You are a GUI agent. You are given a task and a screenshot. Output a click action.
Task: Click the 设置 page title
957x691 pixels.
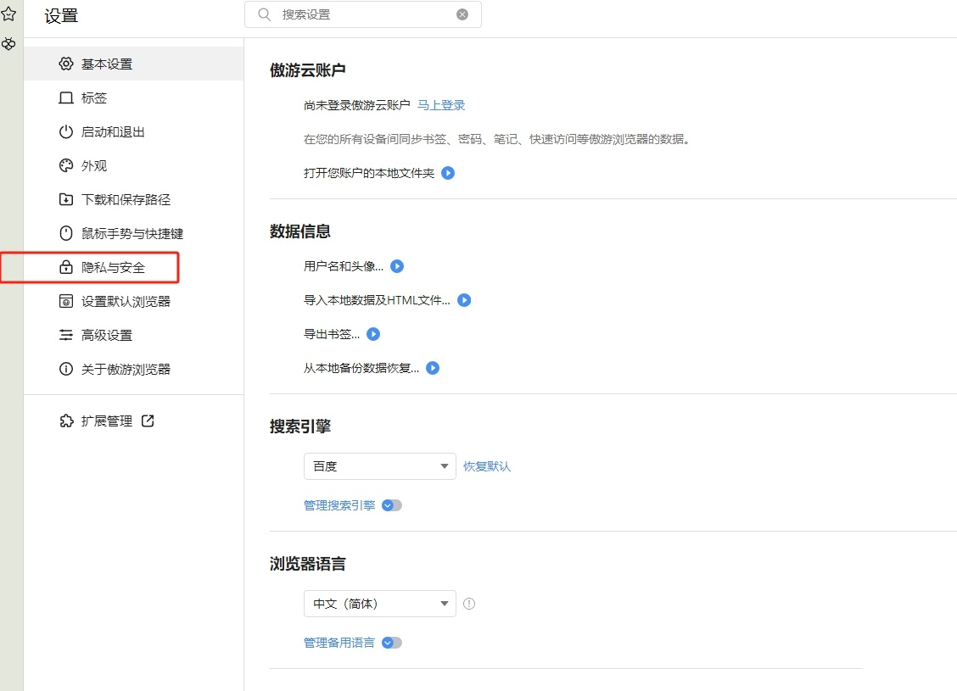point(61,16)
